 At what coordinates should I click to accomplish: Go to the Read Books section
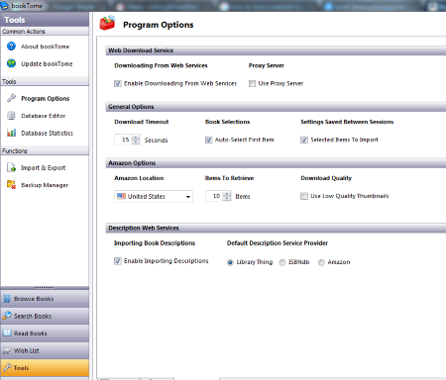click(45, 333)
